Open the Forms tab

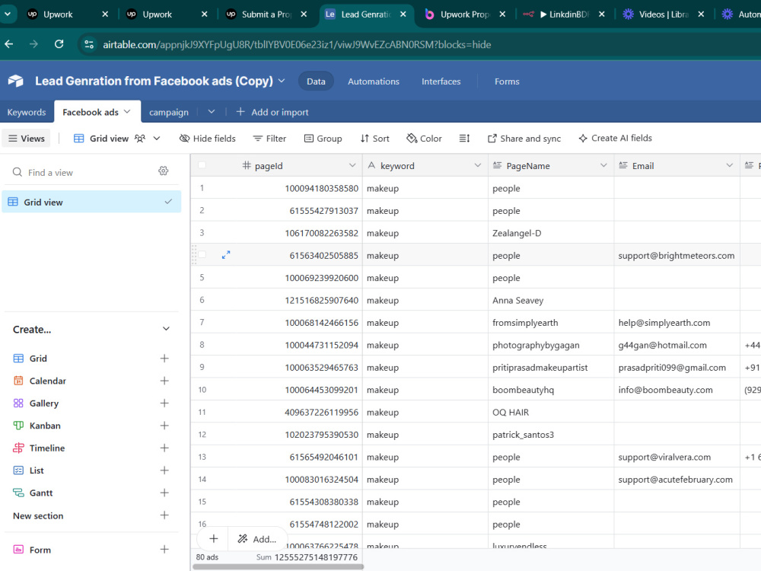(507, 81)
